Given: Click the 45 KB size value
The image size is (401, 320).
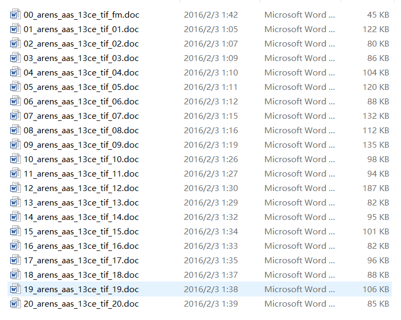Looking at the screenshot, I should tap(378, 15).
